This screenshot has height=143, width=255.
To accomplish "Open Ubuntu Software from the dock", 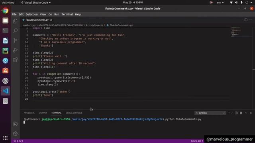I will [x=5, y=71].
